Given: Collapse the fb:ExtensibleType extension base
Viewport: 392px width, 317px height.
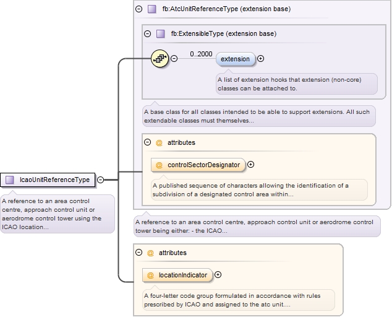Looking at the screenshot, I should pos(147,34).
